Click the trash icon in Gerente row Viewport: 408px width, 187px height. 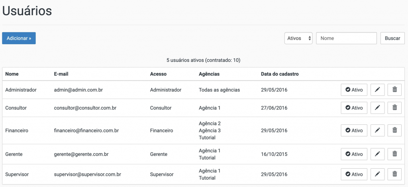(394, 154)
